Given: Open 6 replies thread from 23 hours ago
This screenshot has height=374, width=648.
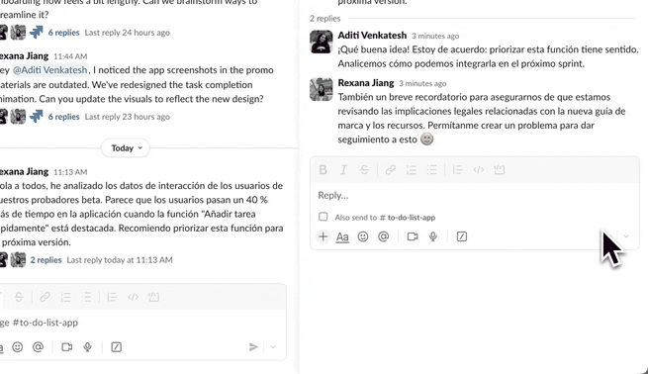Looking at the screenshot, I should point(63,117).
